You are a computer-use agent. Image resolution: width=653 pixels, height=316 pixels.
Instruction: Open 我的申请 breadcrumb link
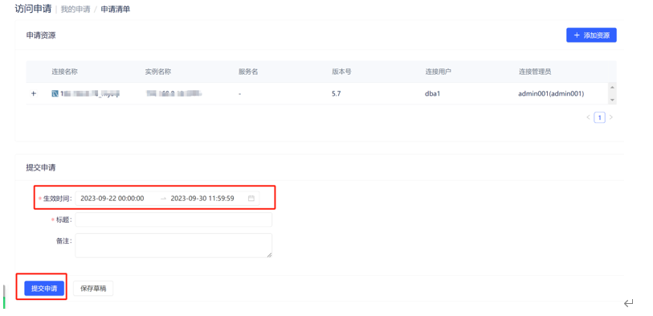76,9
